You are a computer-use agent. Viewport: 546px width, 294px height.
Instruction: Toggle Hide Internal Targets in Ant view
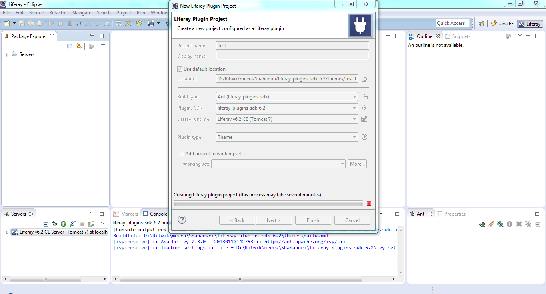[x=500, y=224]
